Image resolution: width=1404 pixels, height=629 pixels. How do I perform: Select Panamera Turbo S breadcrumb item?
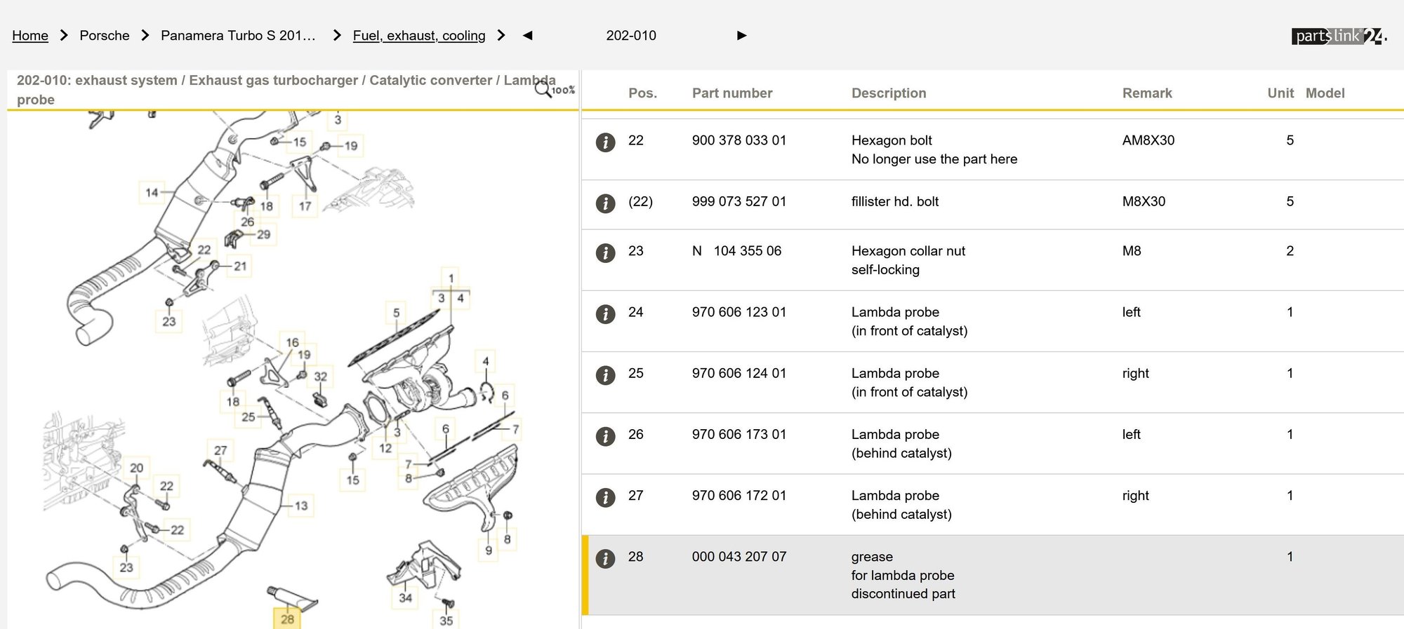(x=238, y=36)
